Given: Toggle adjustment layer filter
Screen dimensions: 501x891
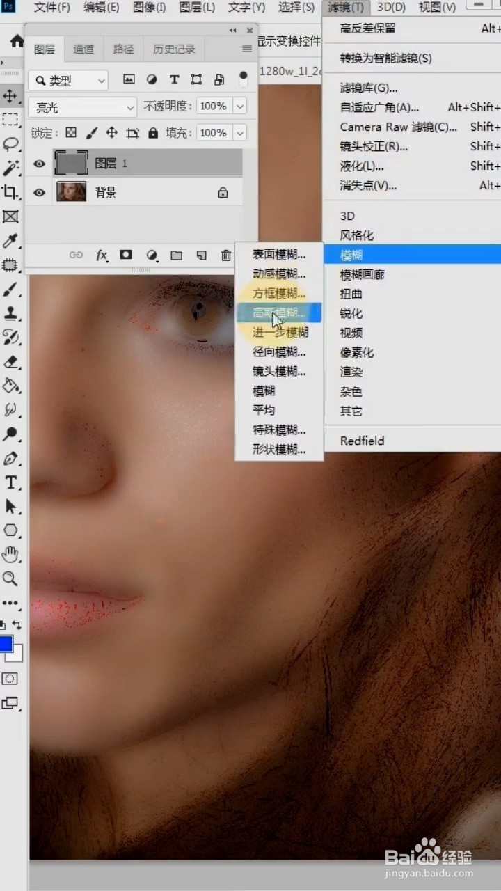Looking at the screenshot, I should coord(152,79).
